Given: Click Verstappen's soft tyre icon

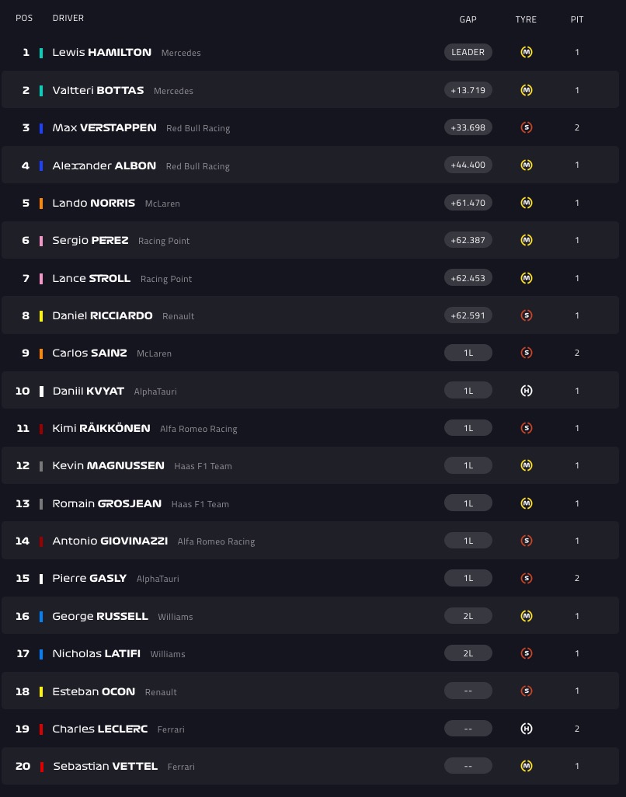Looking at the screenshot, I should coord(526,127).
